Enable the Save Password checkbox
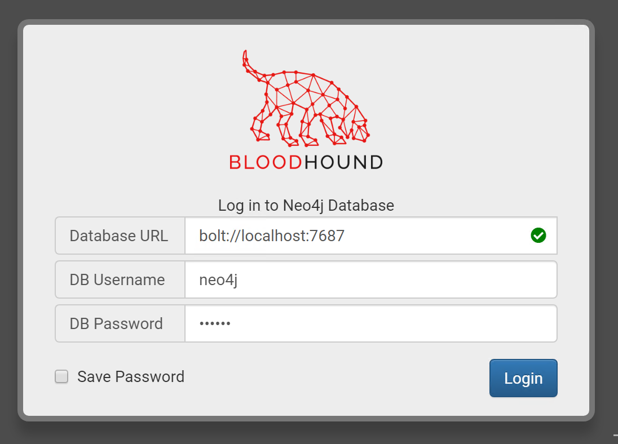Viewport: 618px width, 444px height. [61, 376]
